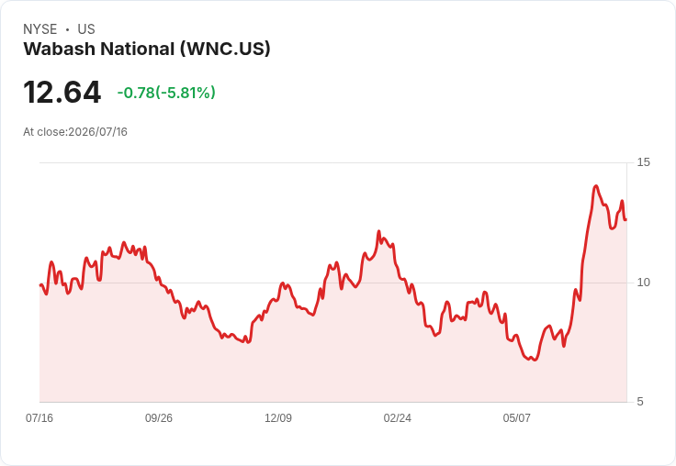Click the 15 price axis label
The image size is (676, 466).
point(643,162)
